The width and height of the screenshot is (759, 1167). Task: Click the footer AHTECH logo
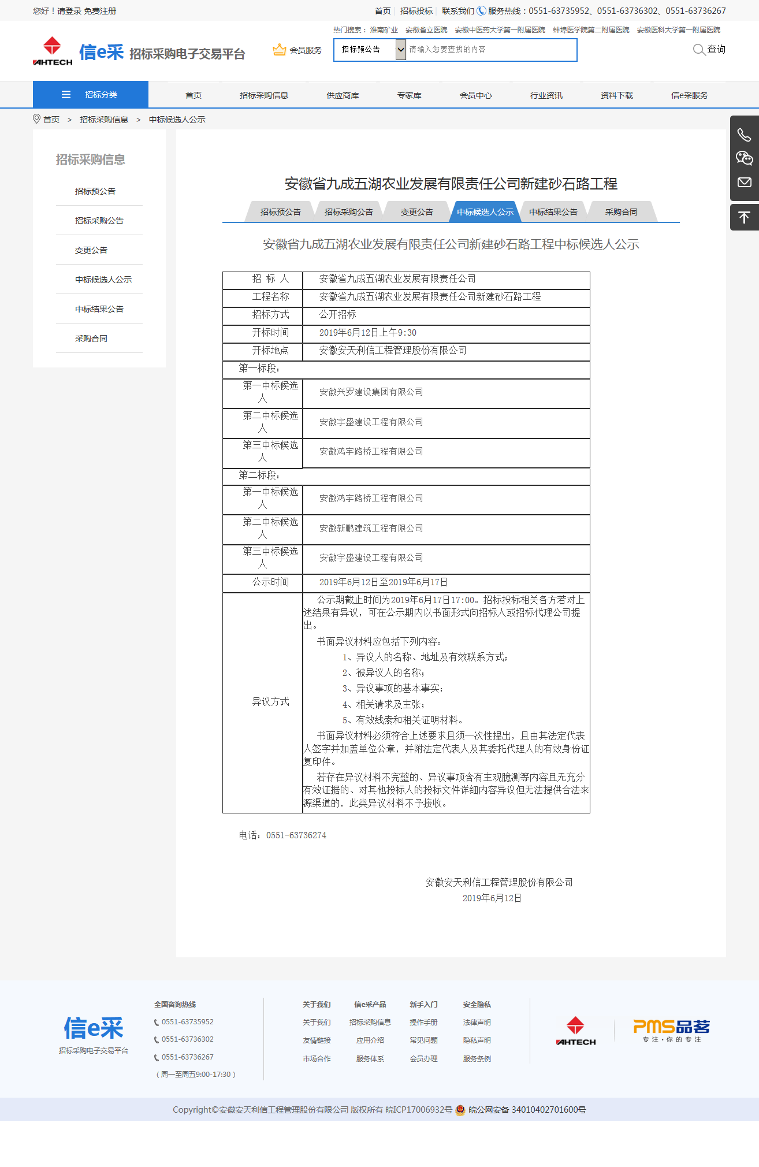575,1031
